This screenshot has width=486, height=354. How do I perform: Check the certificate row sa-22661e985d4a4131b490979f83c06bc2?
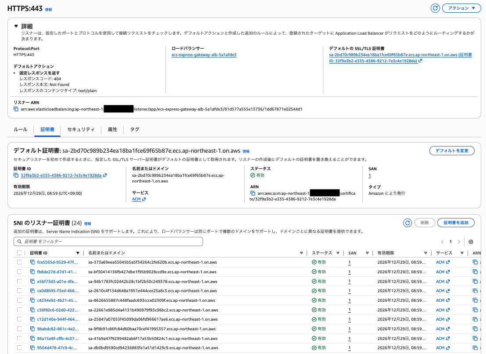pyautogui.click(x=20, y=310)
